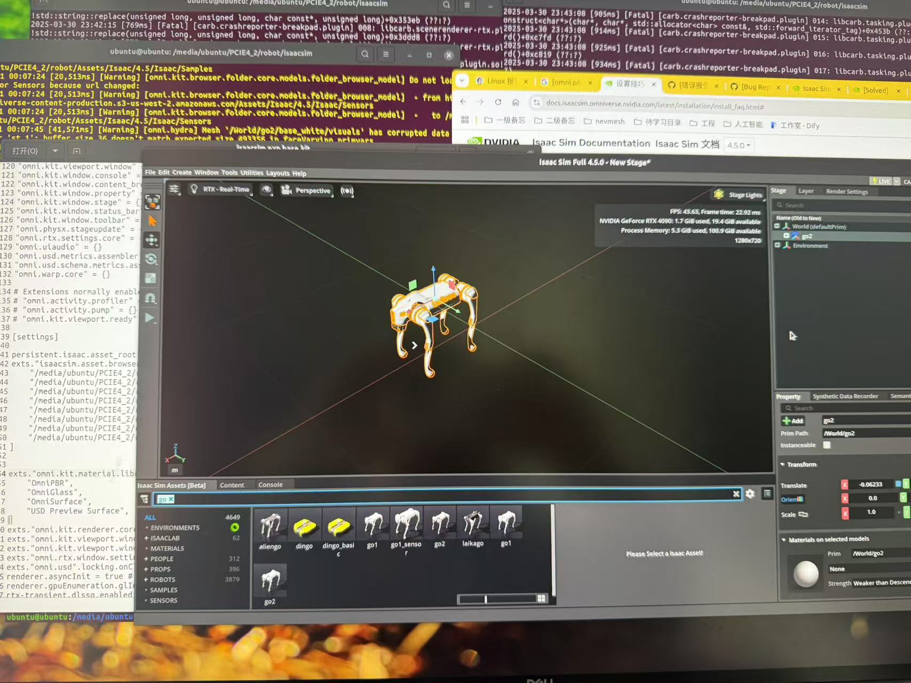The width and height of the screenshot is (911, 683).
Task: Click the asset category tree toggle icon
Action: [145, 499]
